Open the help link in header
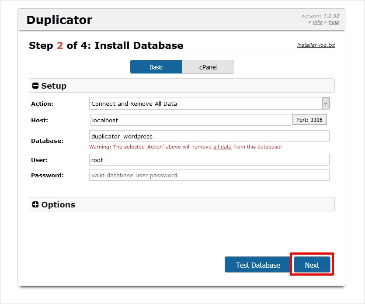 pyautogui.click(x=334, y=22)
